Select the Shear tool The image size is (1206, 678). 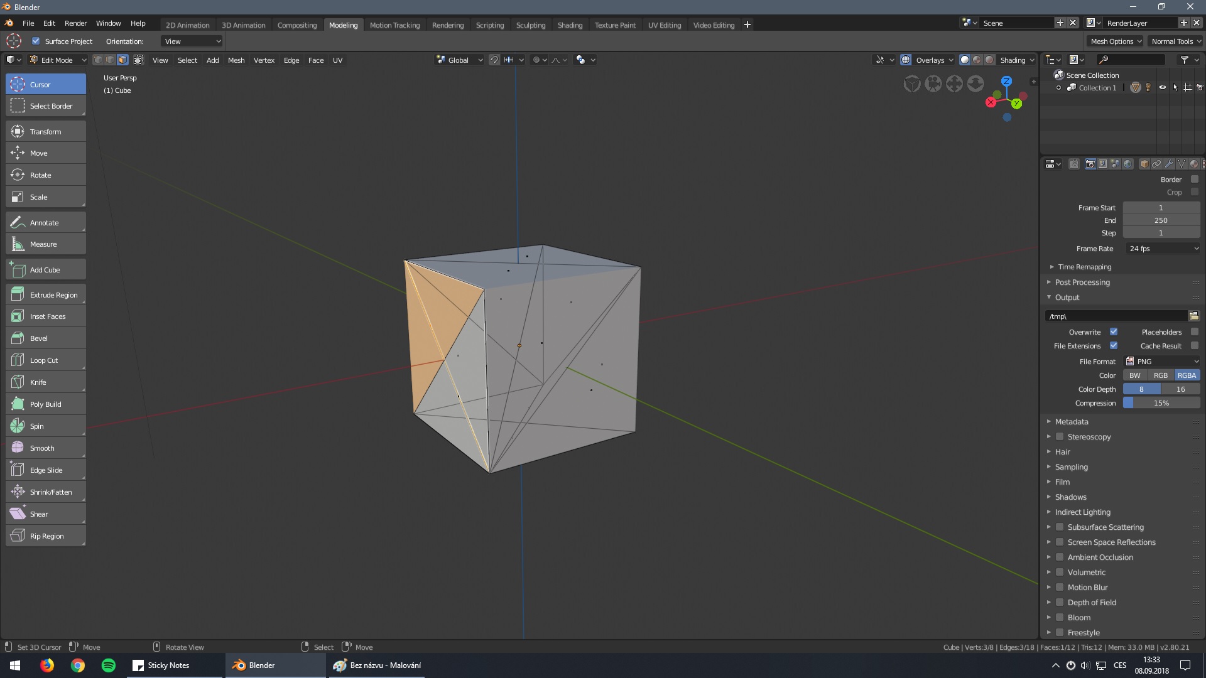(46, 514)
